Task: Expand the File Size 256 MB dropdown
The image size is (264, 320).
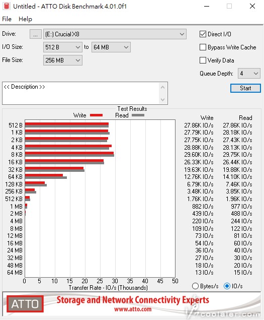Action: point(62,60)
